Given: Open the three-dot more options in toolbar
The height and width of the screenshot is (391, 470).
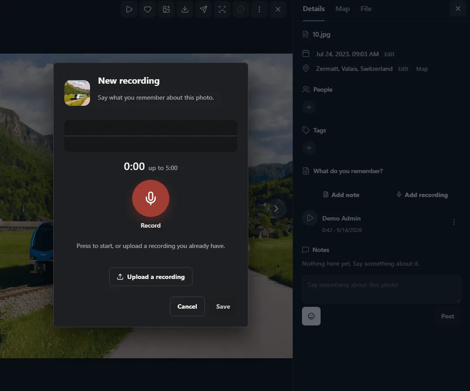Looking at the screenshot, I should point(259,9).
